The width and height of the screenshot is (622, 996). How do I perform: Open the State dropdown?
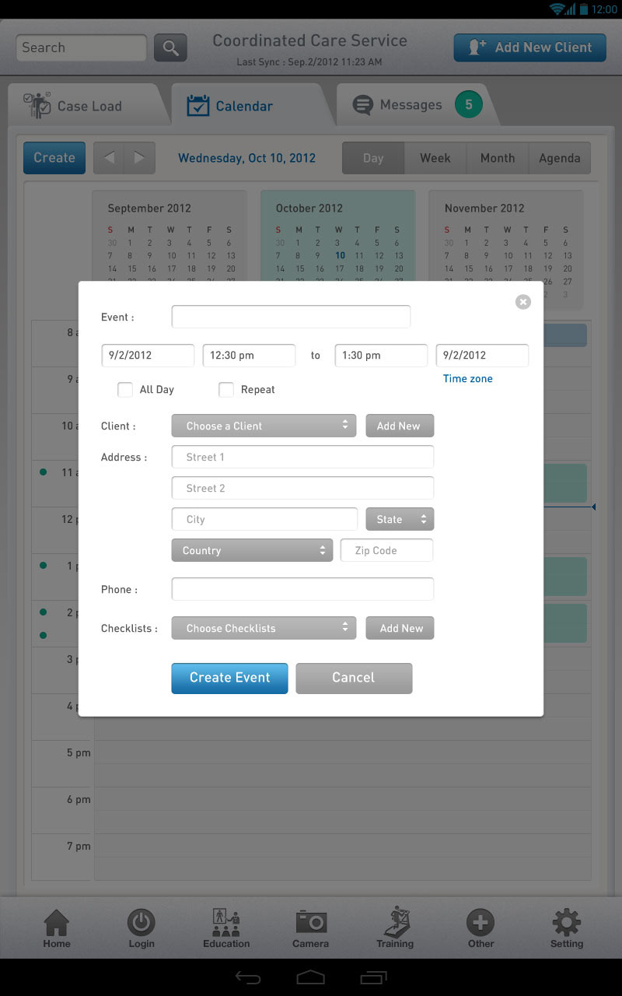point(400,519)
